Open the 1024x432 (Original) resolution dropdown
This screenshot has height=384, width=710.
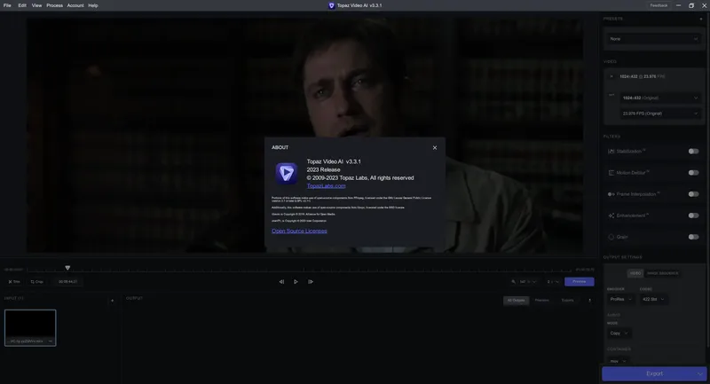click(660, 98)
